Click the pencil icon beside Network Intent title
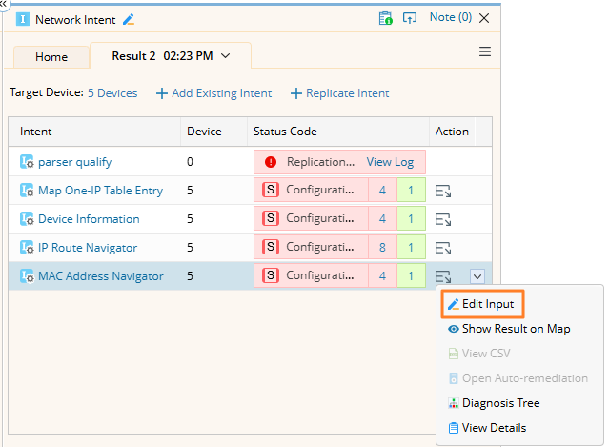Screen dimensions: 609x447 pos(129,18)
